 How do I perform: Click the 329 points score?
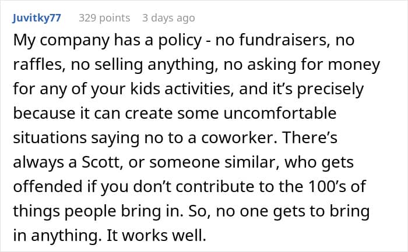105,18
